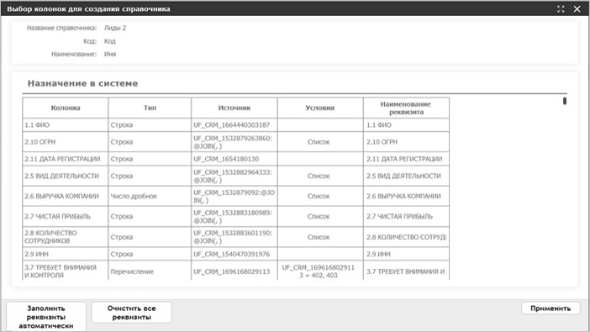Image resolution: width=590 pixels, height=332 pixels.
Task: Expand the dialog to fullscreen with the icon
Action: (561, 9)
